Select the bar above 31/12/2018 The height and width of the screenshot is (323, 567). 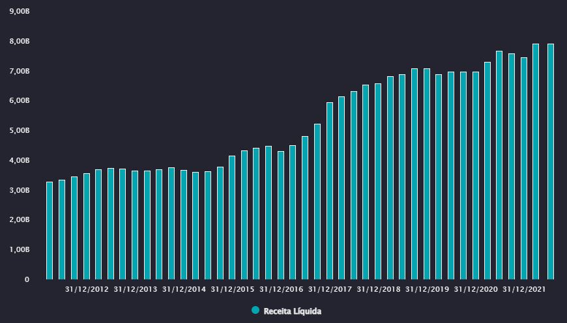378,182
